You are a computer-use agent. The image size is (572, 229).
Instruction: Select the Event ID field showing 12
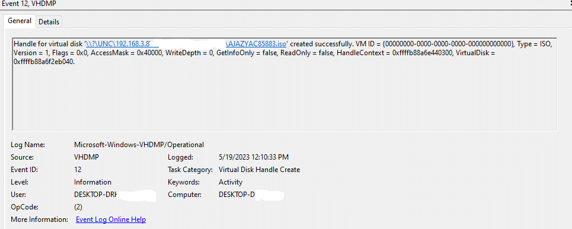[78, 170]
